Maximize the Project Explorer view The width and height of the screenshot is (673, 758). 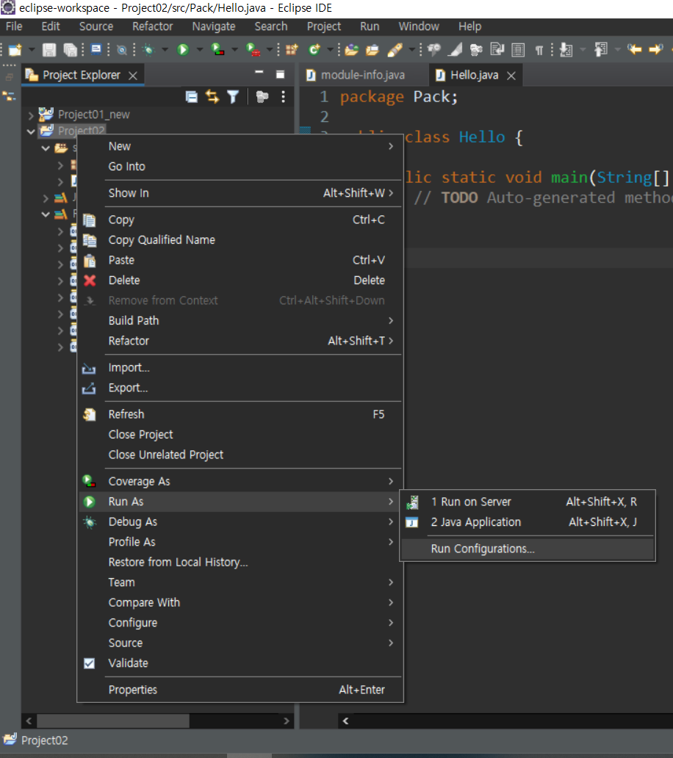tap(280, 74)
